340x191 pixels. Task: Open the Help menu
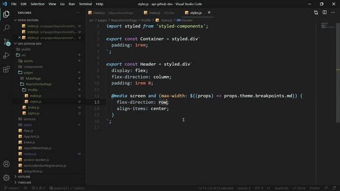(99, 4)
